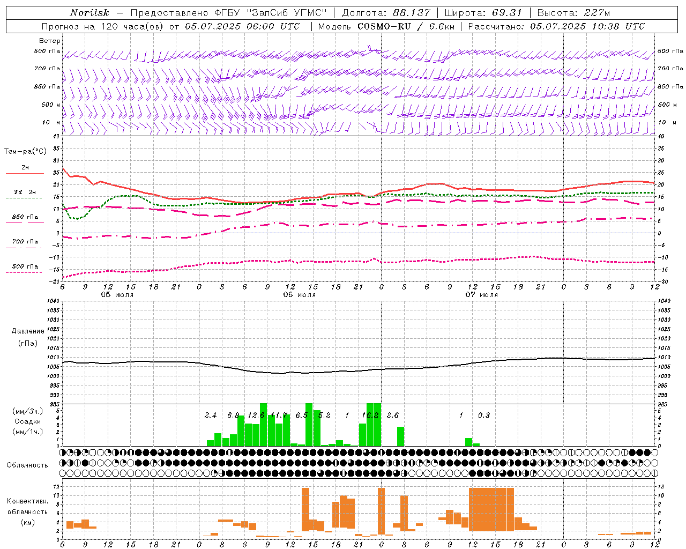This screenshot has width=686, height=549.
Task: Click the 6.5 precipitation total value
Action: coord(302,416)
